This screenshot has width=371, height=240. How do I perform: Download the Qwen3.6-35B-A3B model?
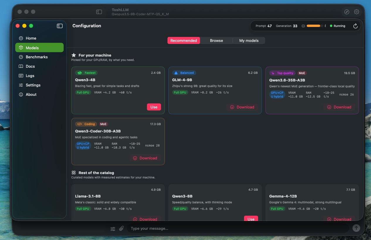coord(339,107)
